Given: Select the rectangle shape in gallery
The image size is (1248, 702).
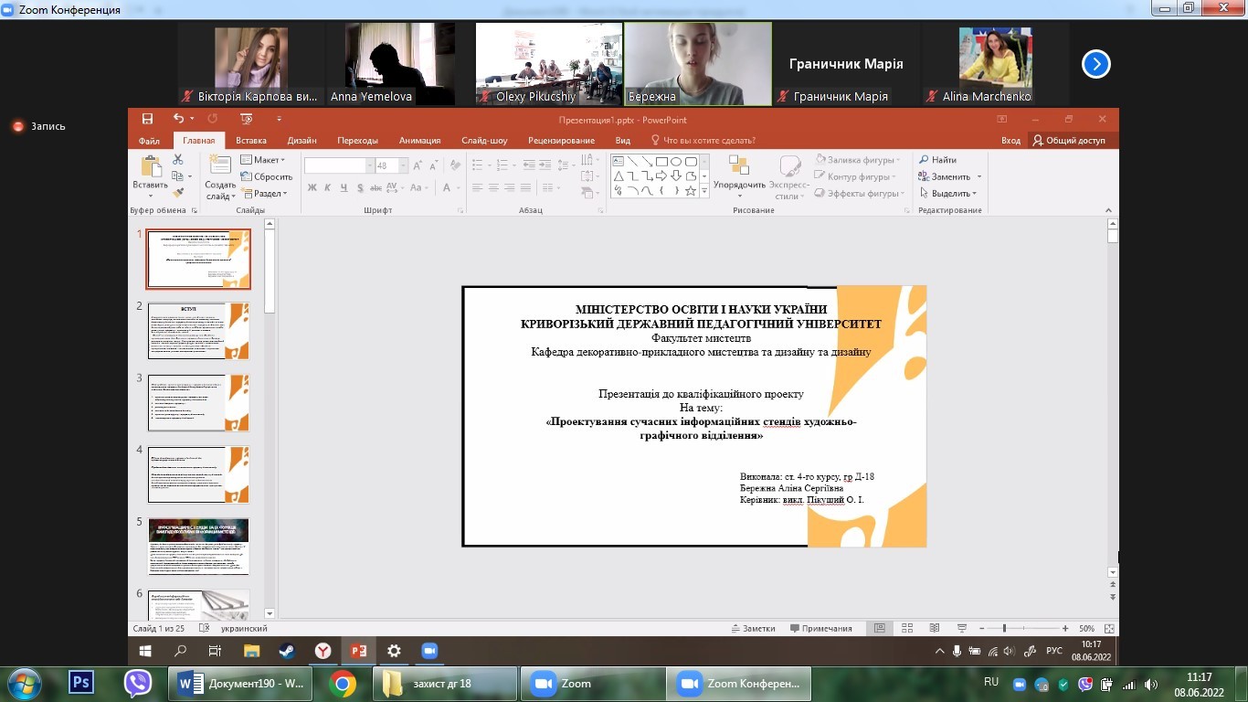Looking at the screenshot, I should (661, 162).
